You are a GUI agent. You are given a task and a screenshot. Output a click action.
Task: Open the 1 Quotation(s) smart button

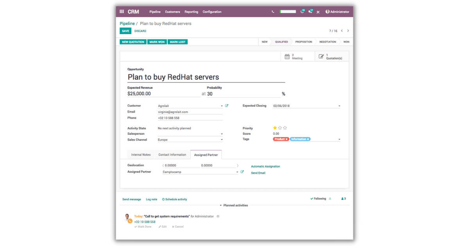click(x=330, y=56)
